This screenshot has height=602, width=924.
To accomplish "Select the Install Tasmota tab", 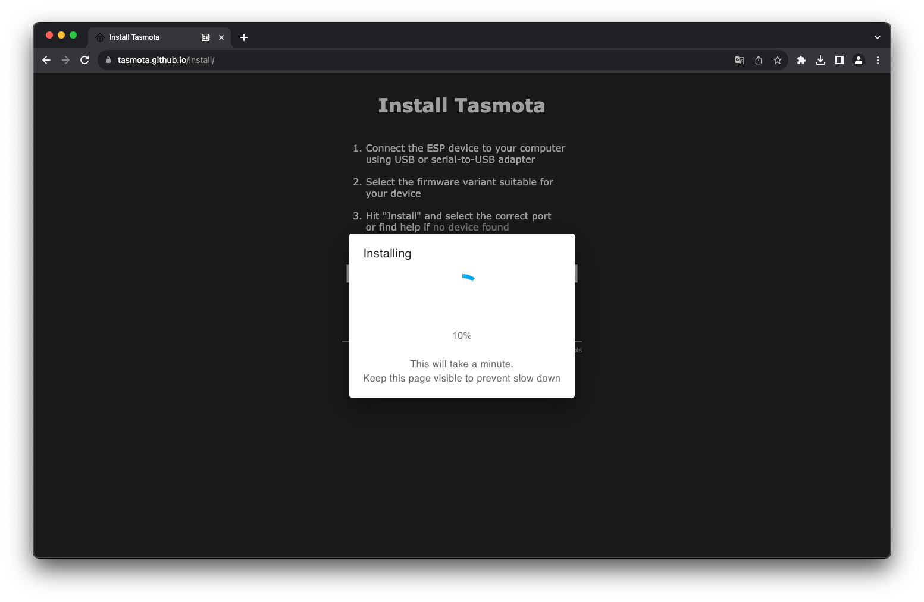I will (143, 37).
